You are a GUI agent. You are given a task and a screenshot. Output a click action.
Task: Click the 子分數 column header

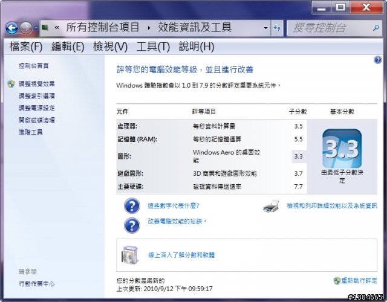[298, 112]
